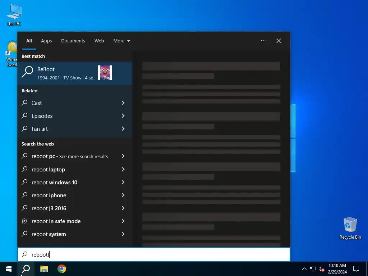Switch to the Documents tab
368x276 pixels.
pos(73,41)
